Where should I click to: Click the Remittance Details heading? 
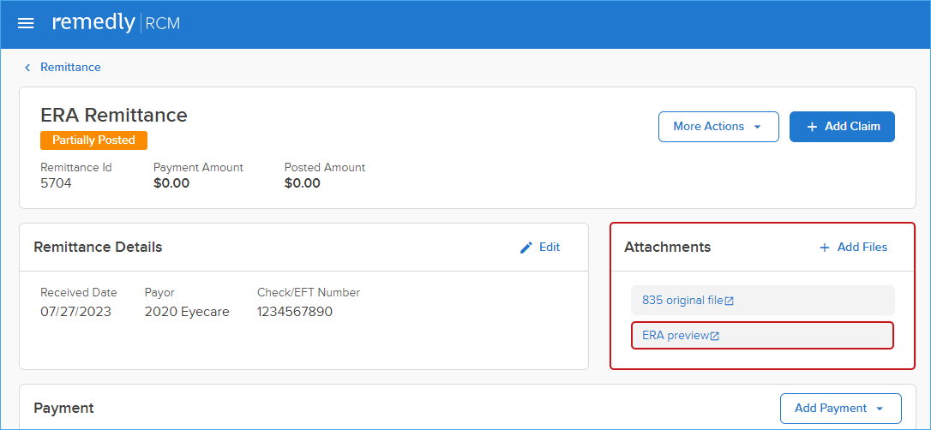(98, 248)
